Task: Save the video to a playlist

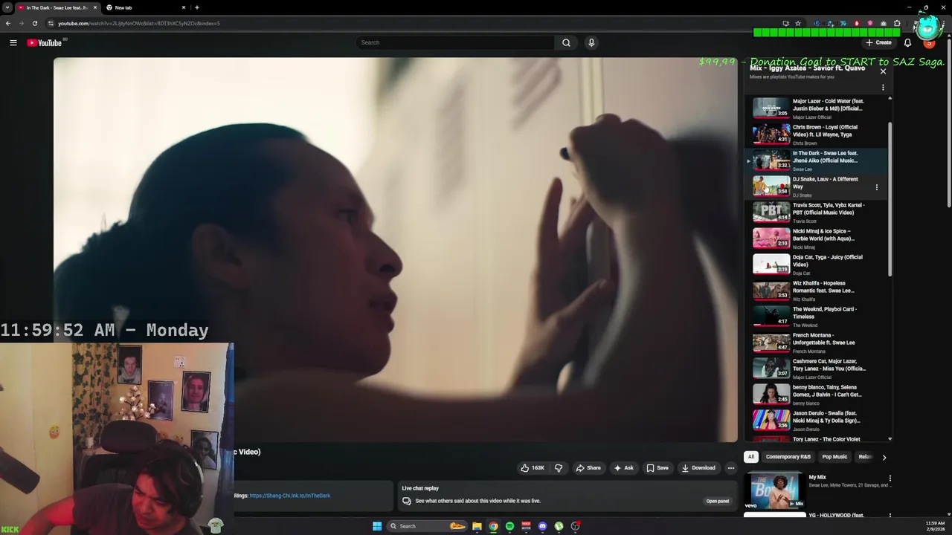Action: (x=657, y=468)
